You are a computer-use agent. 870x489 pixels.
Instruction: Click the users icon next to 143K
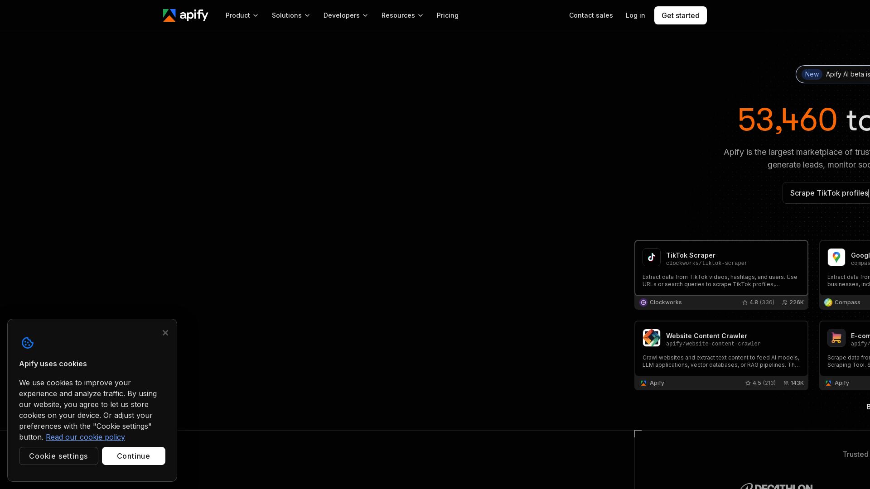tap(786, 383)
